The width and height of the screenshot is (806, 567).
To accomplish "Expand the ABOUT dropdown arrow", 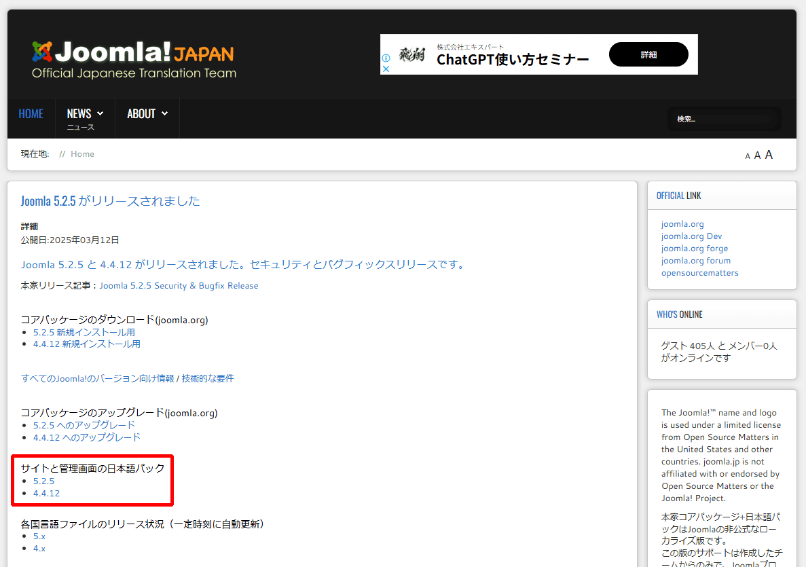I will (x=164, y=113).
